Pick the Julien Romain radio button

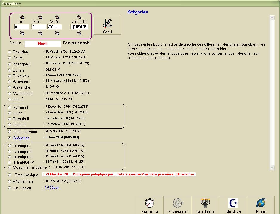point(10,132)
